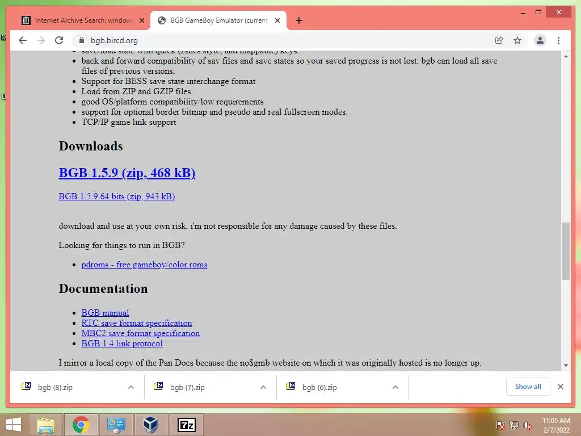Open the BGB manual link
The height and width of the screenshot is (436, 581).
point(105,313)
